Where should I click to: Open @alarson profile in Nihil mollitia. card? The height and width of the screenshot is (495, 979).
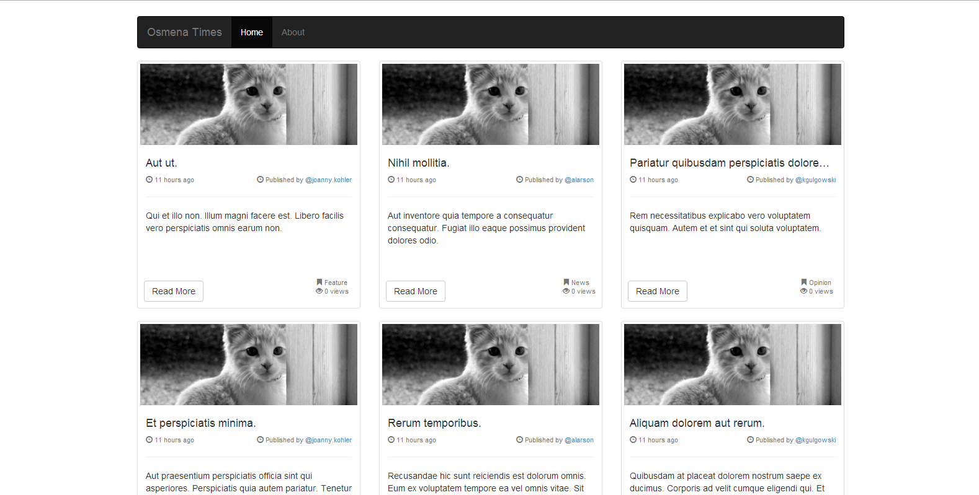point(579,180)
